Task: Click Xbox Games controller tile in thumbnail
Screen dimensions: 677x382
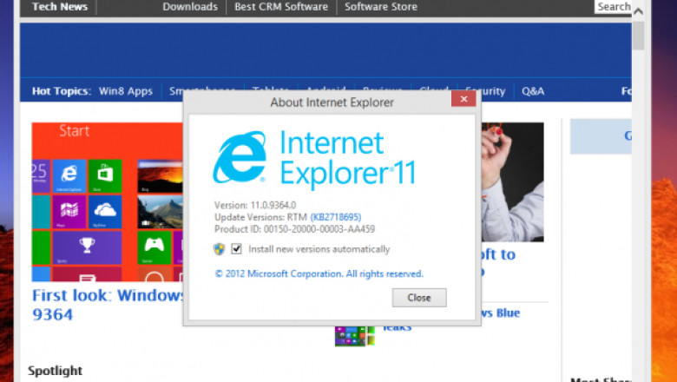Action: pos(154,247)
